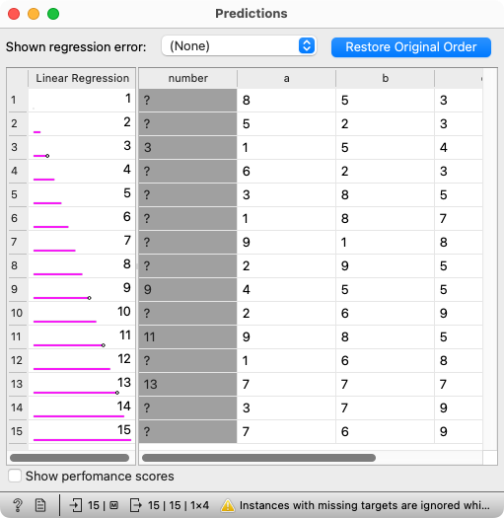Click the output data arrow icon
The height and width of the screenshot is (518, 504).
[136, 505]
